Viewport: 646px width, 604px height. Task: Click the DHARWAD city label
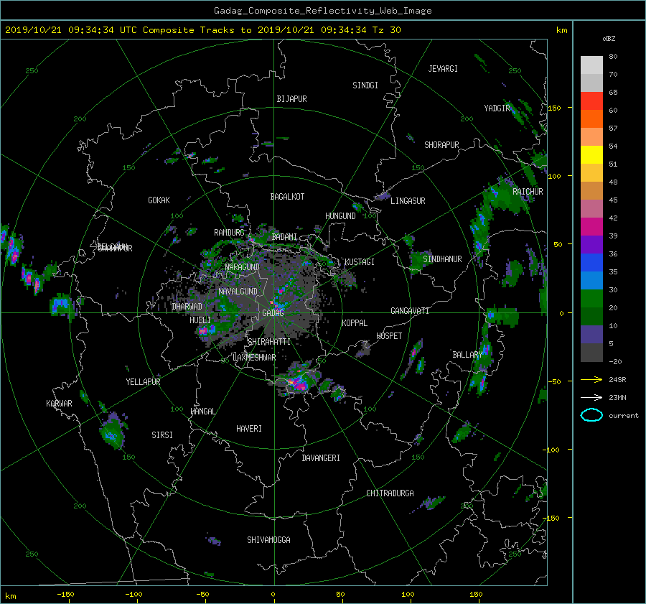point(187,307)
